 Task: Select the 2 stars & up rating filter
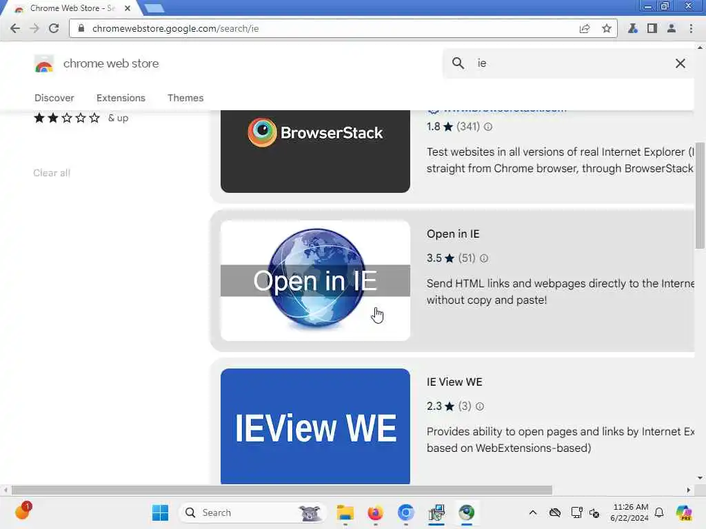pyautogui.click(x=81, y=118)
